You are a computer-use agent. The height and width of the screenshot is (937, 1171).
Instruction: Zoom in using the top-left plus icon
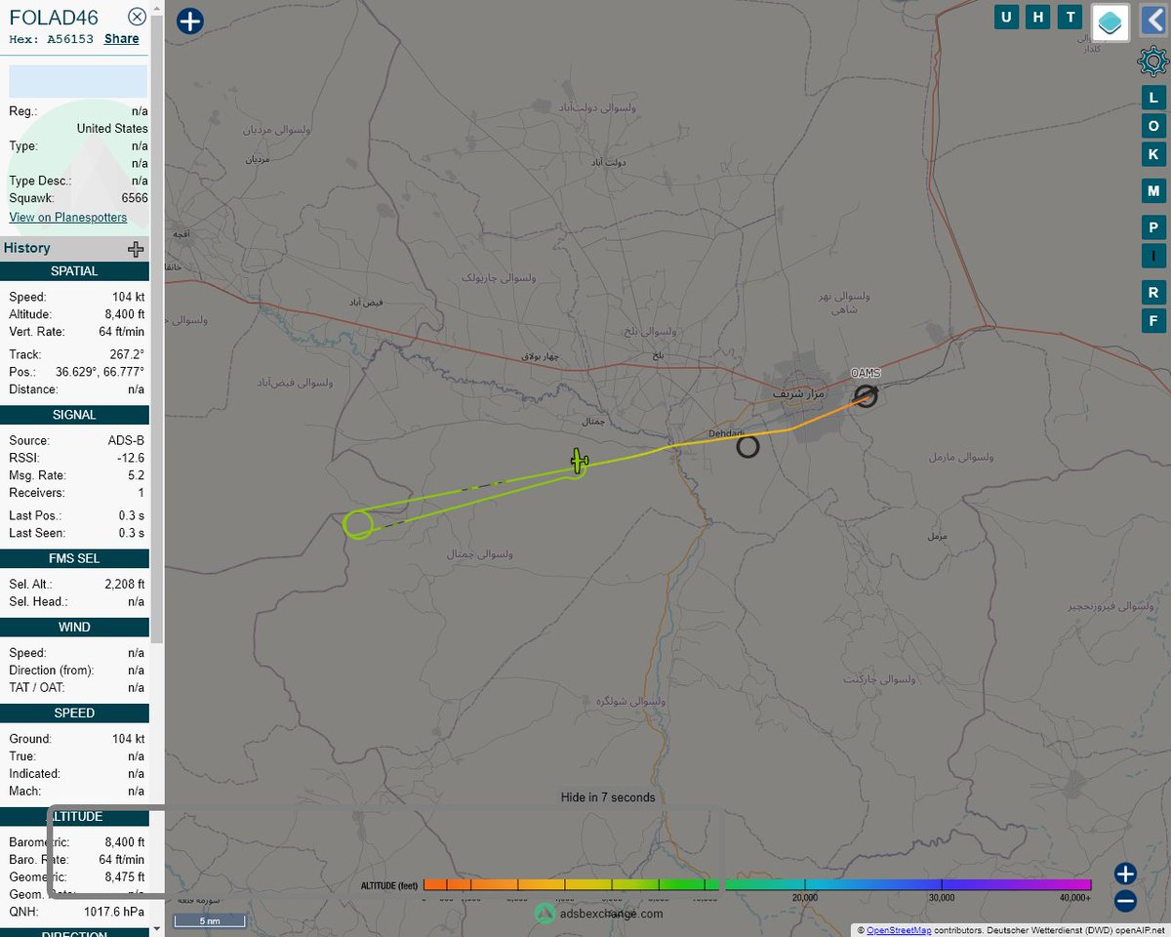pos(189,20)
